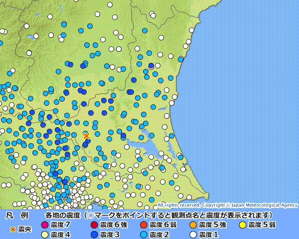The height and width of the screenshot is (239, 299).
Task: Select the dark red 震度6強 legend circle
Action: click(94, 225)
